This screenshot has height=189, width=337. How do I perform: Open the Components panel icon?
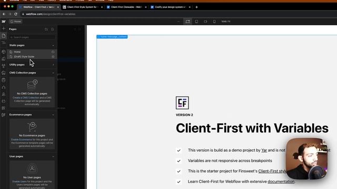pyautogui.click(x=4, y=51)
